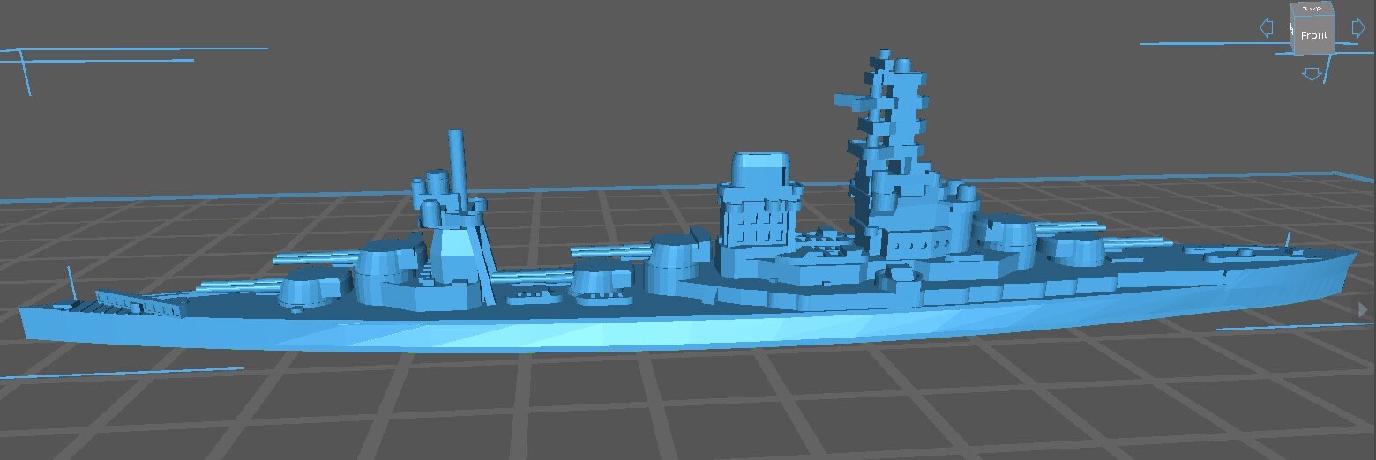Click the right rotate arrow beside view cube

1358,28
